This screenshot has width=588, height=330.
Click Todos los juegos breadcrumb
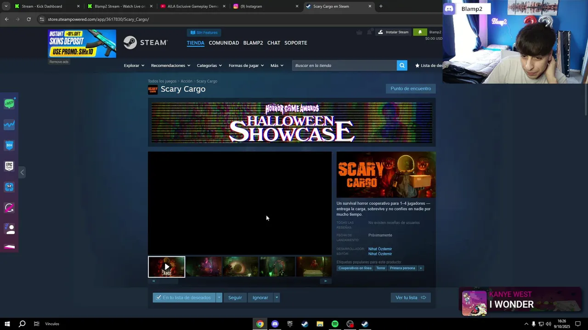[x=162, y=81]
